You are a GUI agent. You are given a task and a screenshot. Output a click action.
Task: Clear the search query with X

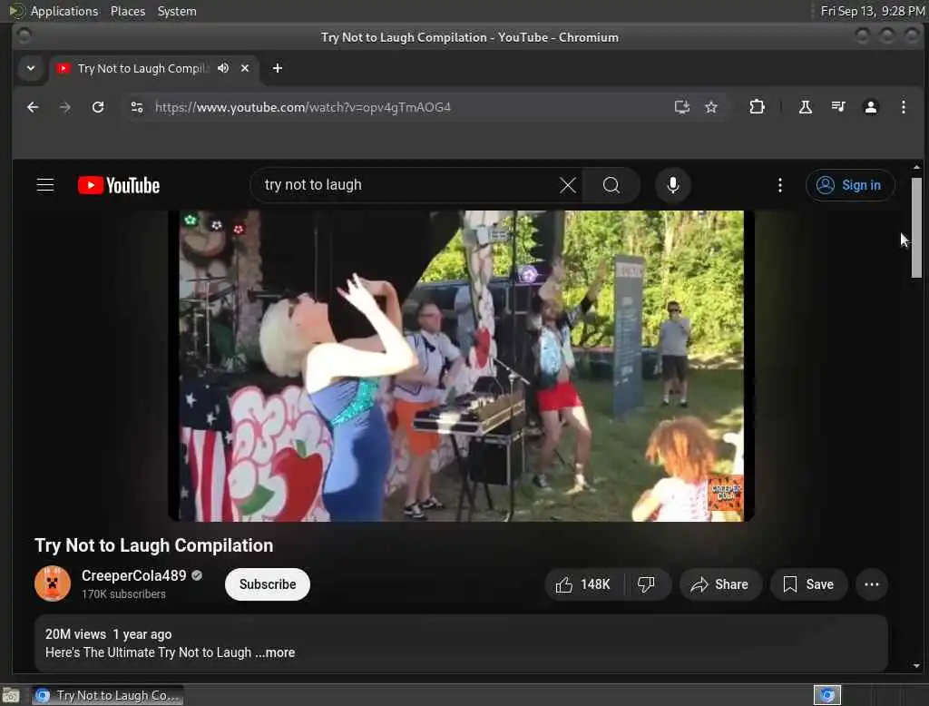(x=568, y=185)
